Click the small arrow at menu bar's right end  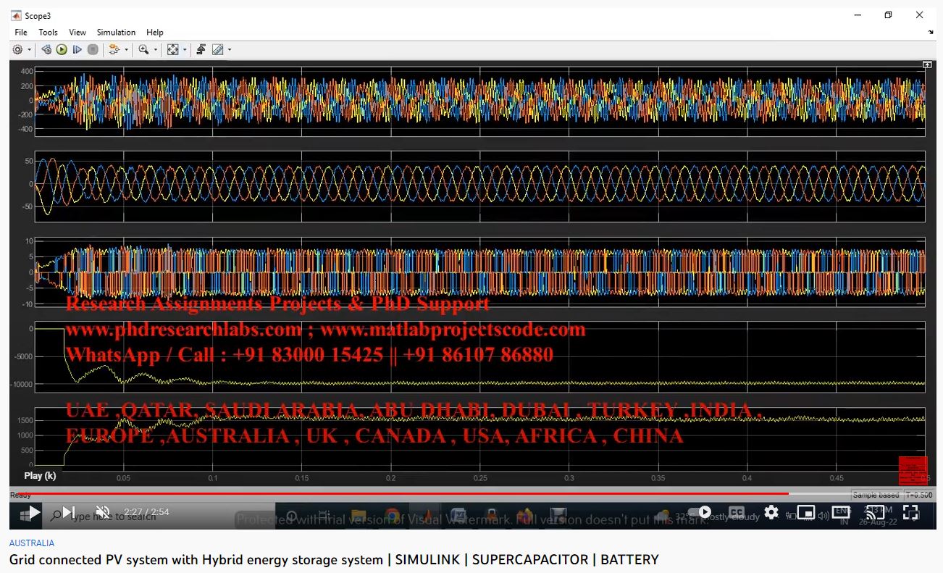[x=931, y=33]
